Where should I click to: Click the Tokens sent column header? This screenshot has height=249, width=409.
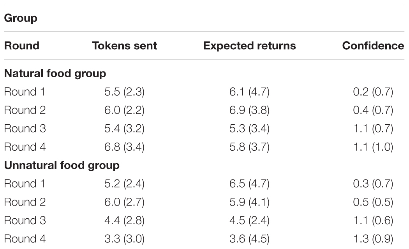click(124, 45)
